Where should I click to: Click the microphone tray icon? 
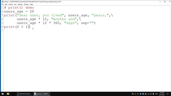(153, 94)
